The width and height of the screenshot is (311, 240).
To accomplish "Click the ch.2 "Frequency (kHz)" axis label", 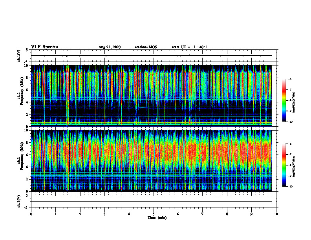I will pyautogui.click(x=21, y=156).
